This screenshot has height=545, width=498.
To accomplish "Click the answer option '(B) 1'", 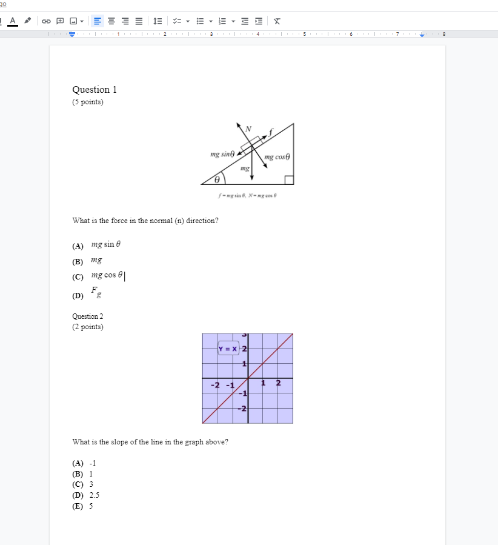I will coord(82,473).
